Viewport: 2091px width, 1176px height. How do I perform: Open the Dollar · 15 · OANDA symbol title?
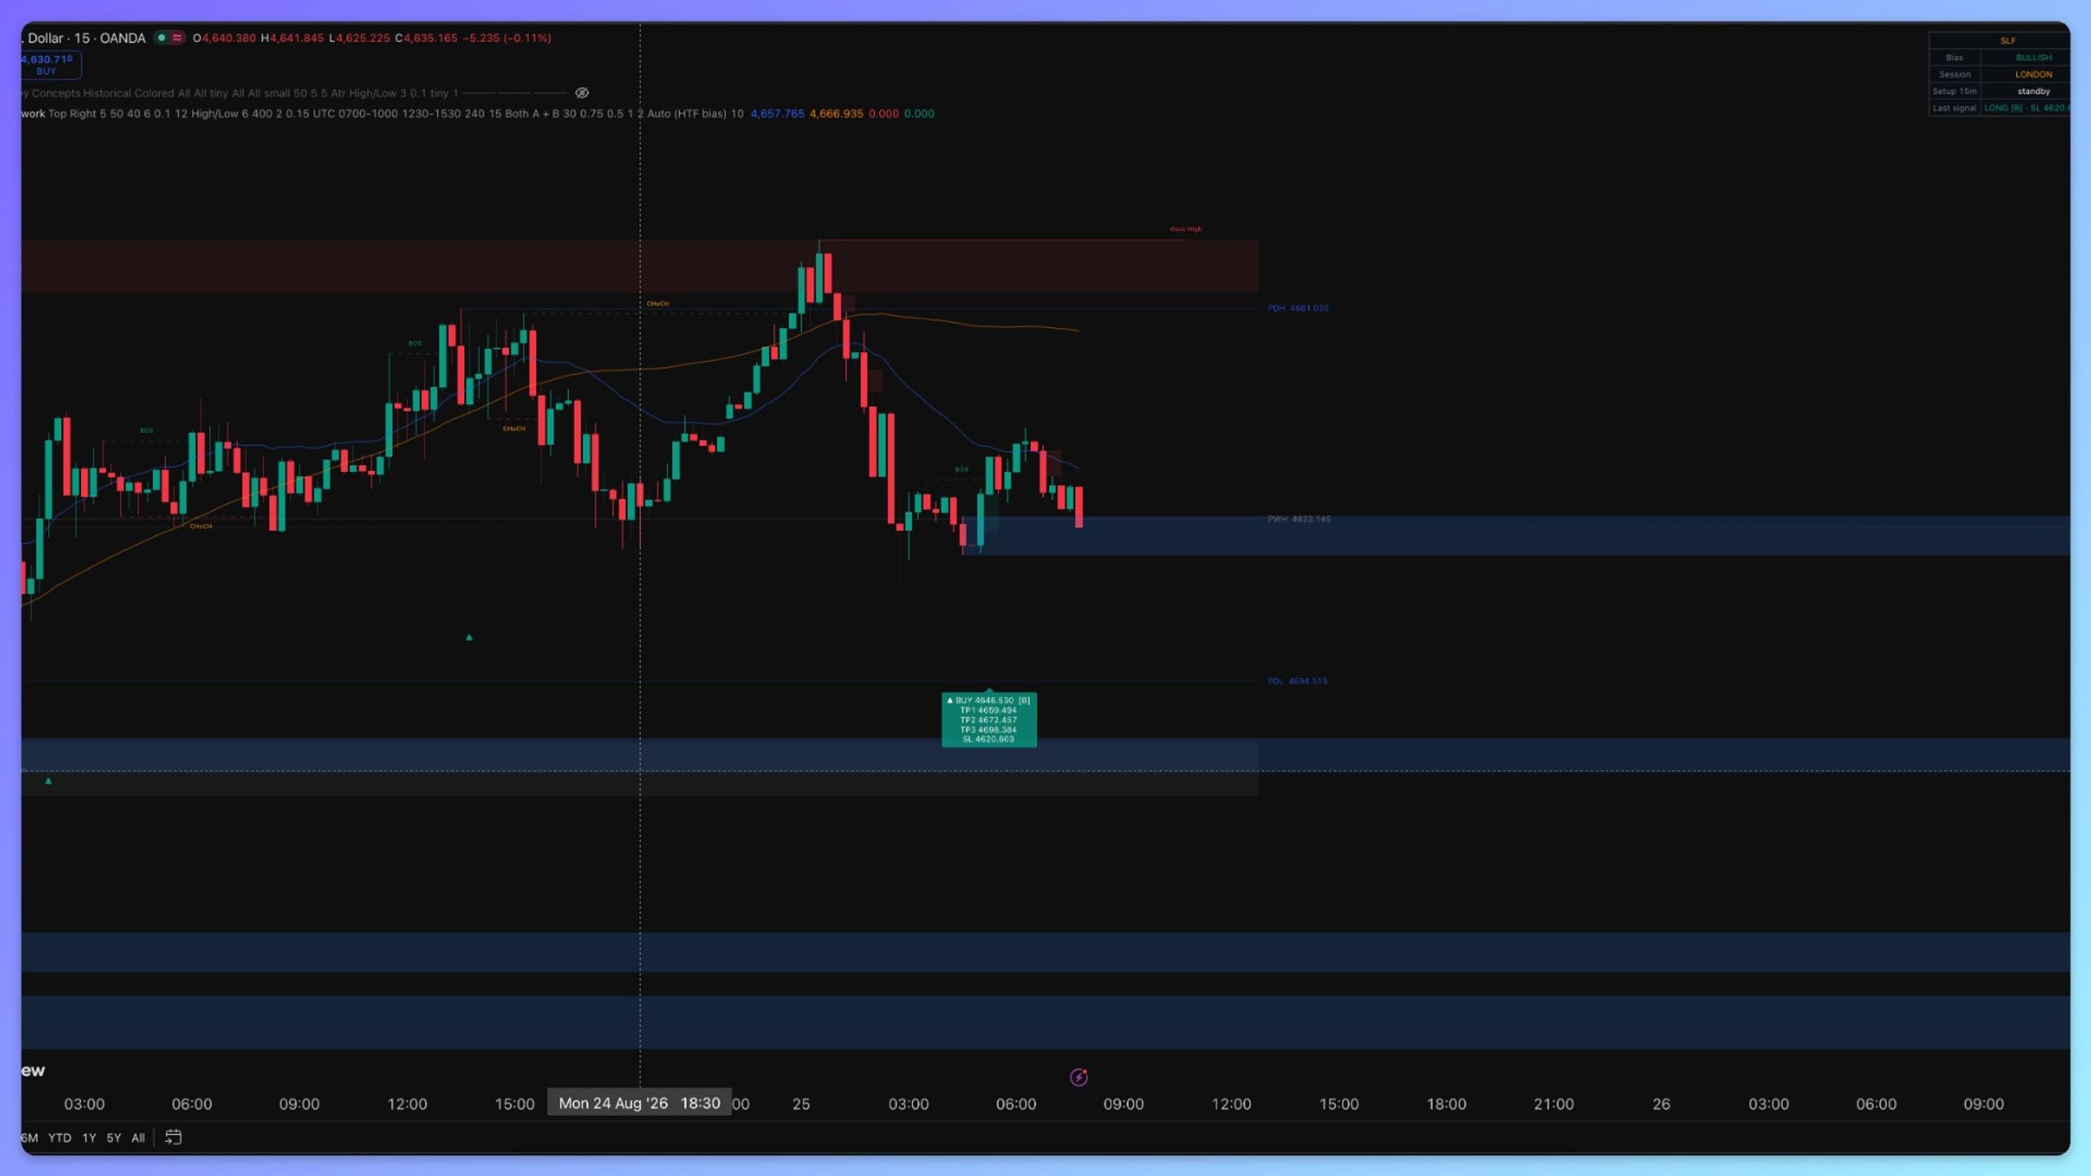point(84,38)
